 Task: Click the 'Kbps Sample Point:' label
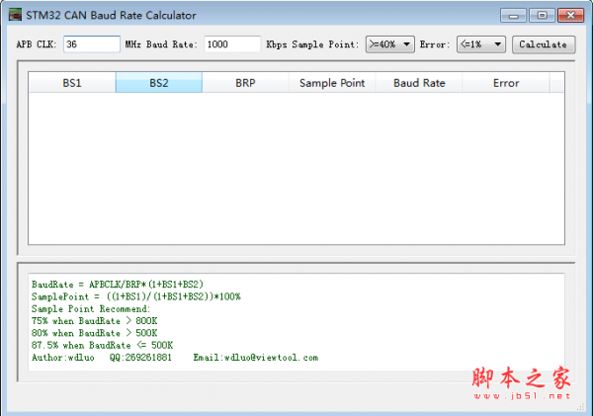click(x=312, y=44)
